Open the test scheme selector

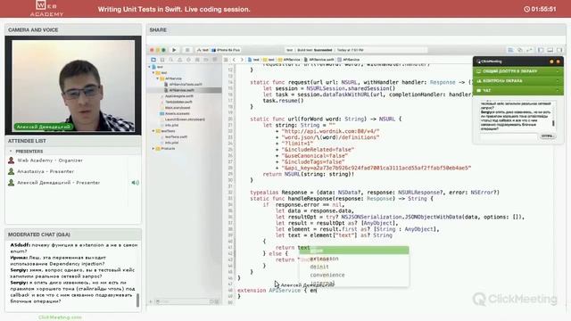pos(203,50)
